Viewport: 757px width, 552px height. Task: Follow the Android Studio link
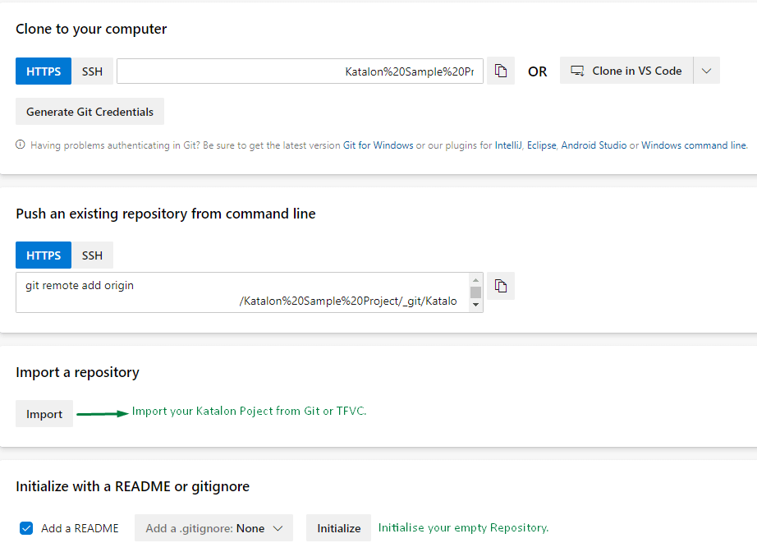594,145
